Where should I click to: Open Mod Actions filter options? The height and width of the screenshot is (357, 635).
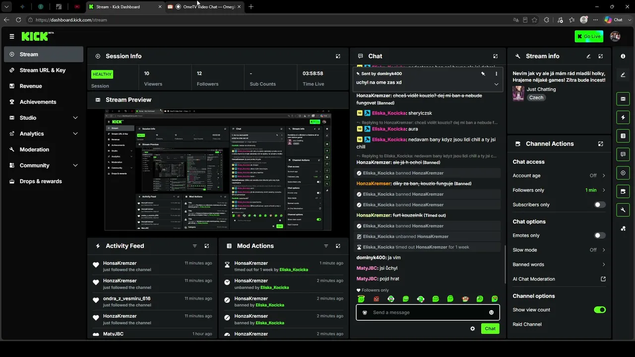[x=326, y=246]
